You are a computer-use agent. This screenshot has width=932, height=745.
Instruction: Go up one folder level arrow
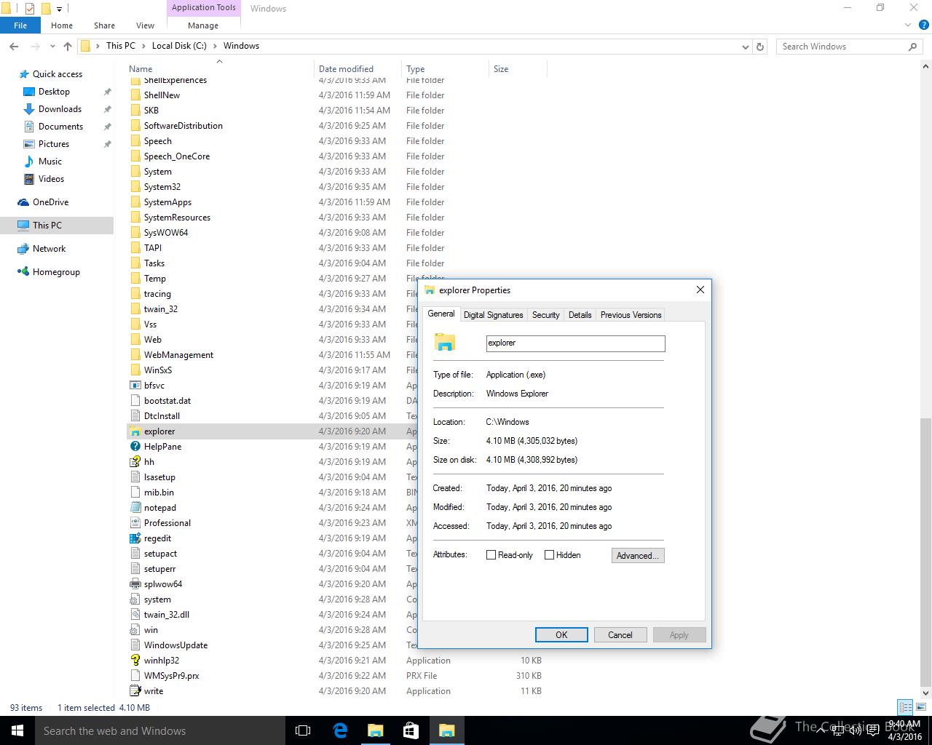(68, 46)
